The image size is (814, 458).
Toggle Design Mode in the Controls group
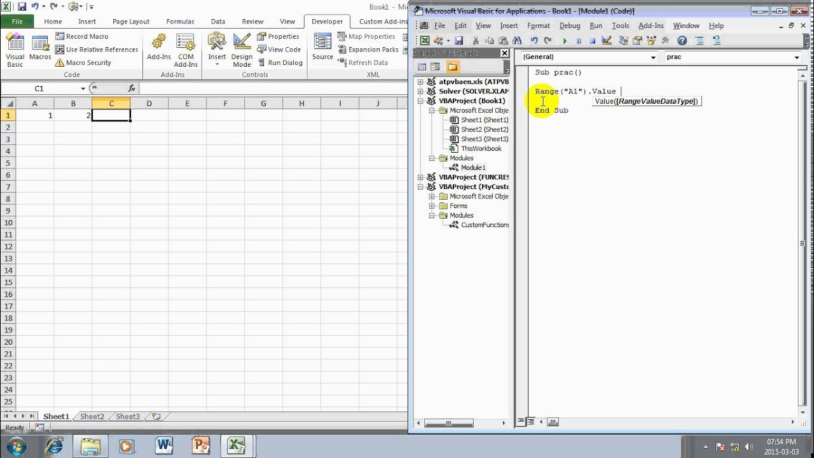coord(242,50)
